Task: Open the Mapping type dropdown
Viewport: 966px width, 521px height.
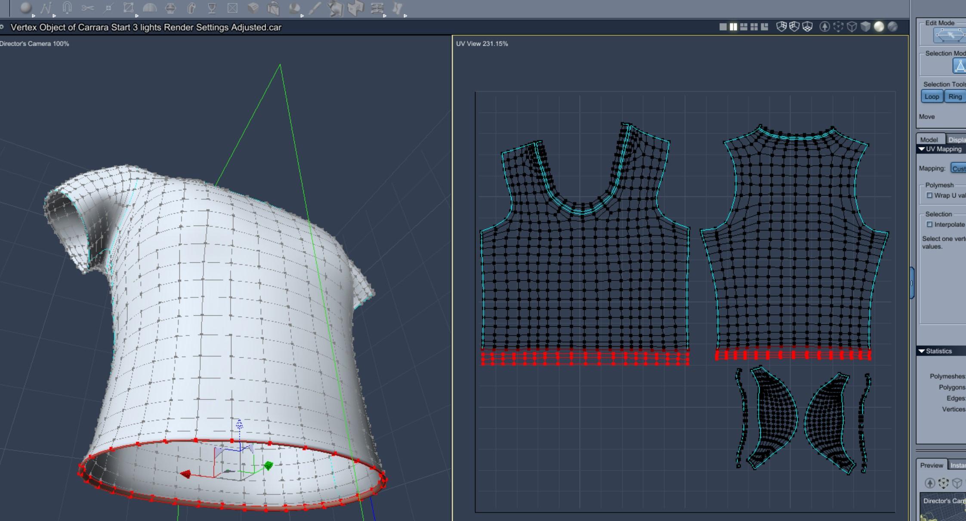Action: click(x=958, y=168)
